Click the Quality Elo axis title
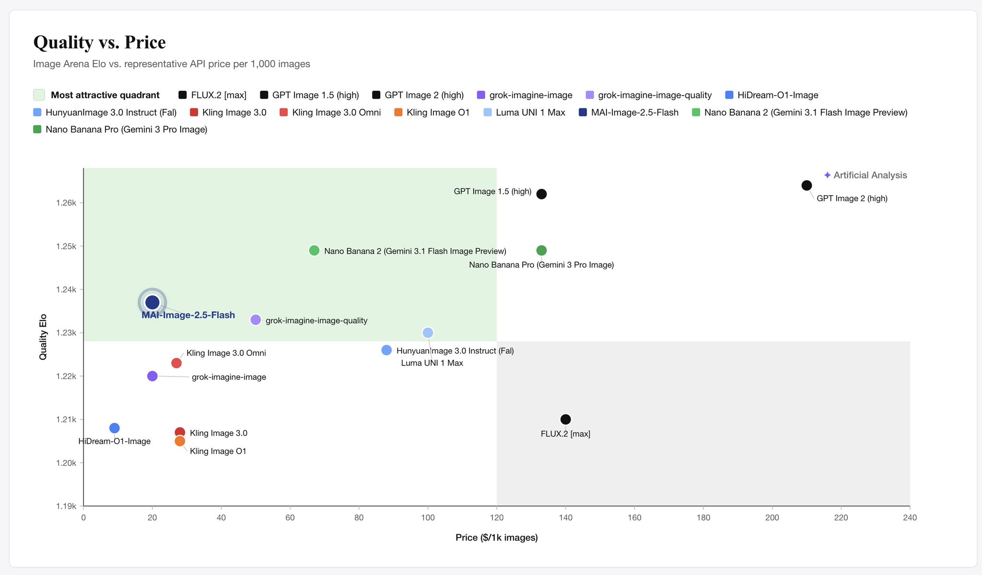 pos(43,337)
